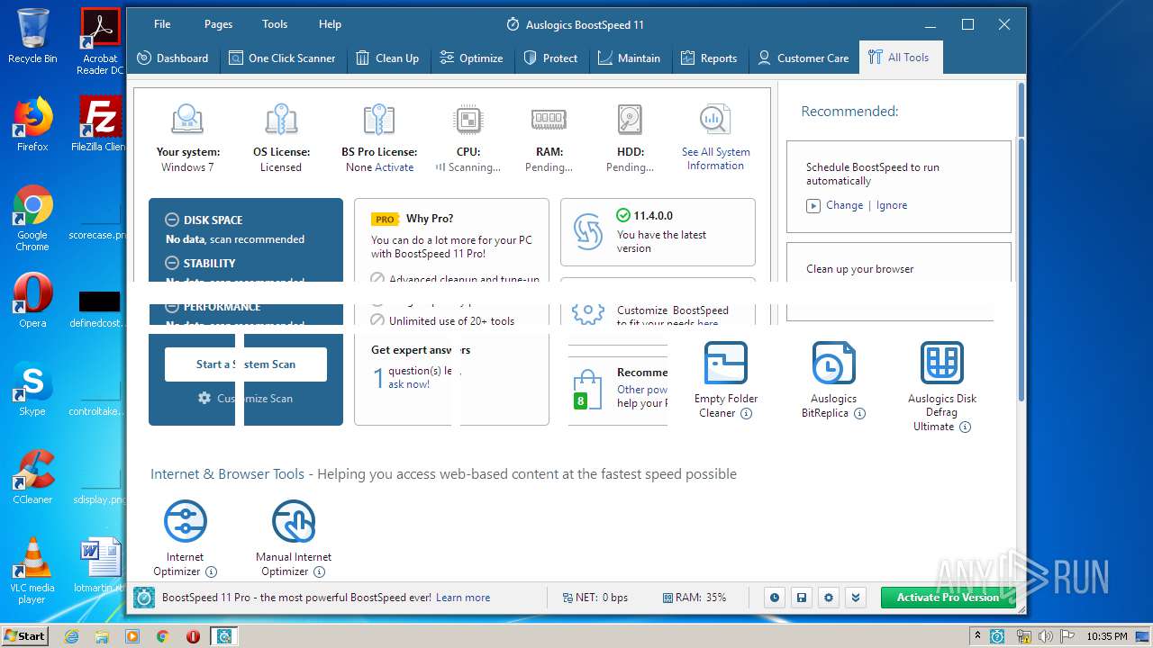1153x648 pixels.
Task: Open the Pages menu
Action: (x=218, y=24)
